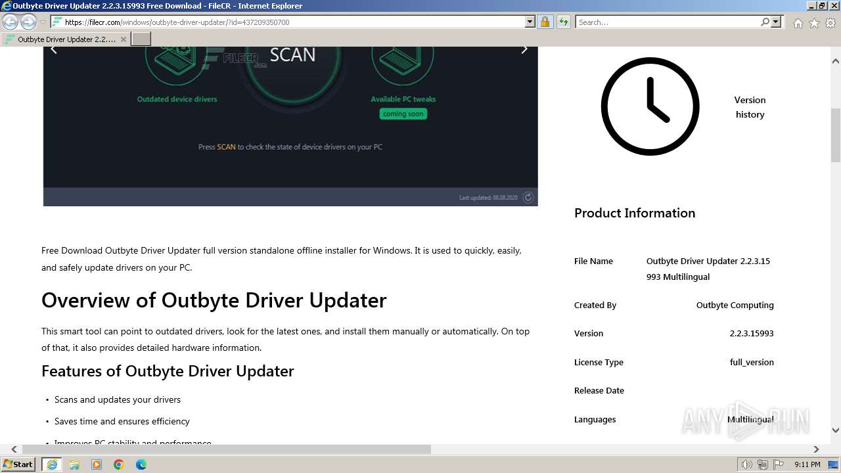Open a new blank tab
Image resolution: width=841 pixels, height=473 pixels.
(x=141, y=39)
